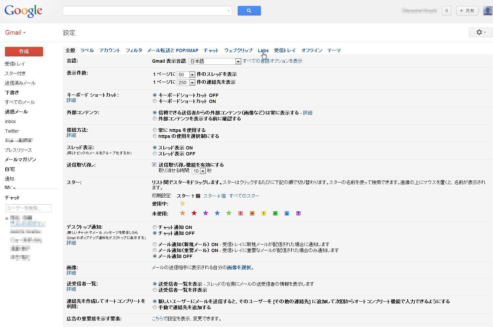Select the blue info icon

tap(287, 213)
